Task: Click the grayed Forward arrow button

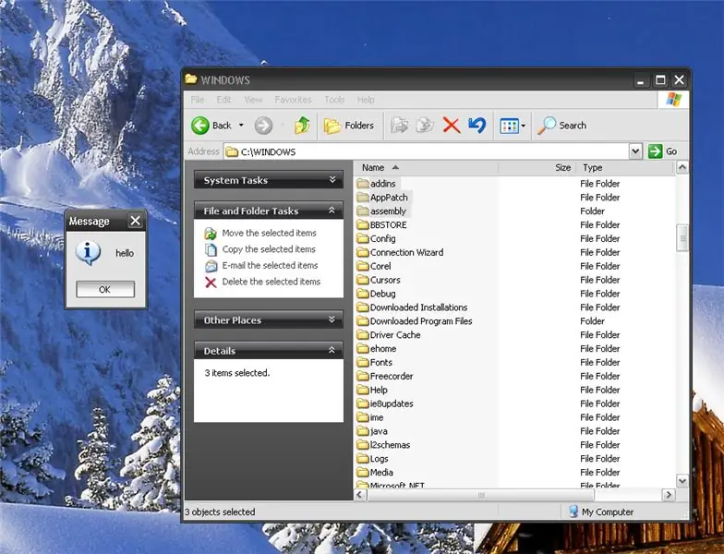Action: pyautogui.click(x=263, y=126)
